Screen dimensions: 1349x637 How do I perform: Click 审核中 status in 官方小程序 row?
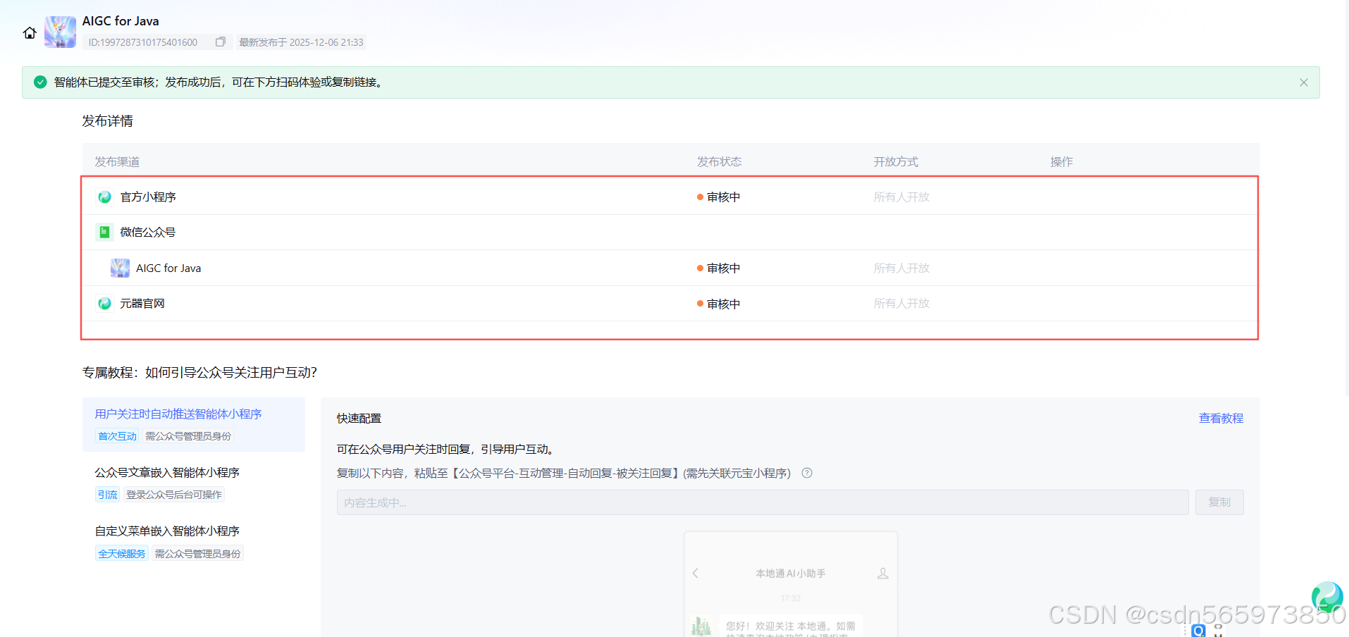(x=719, y=197)
